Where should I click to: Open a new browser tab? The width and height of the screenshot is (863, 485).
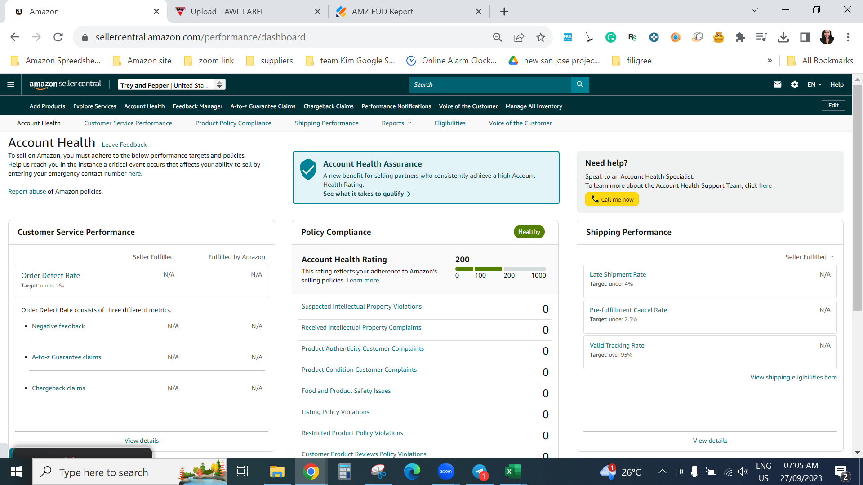(x=504, y=12)
